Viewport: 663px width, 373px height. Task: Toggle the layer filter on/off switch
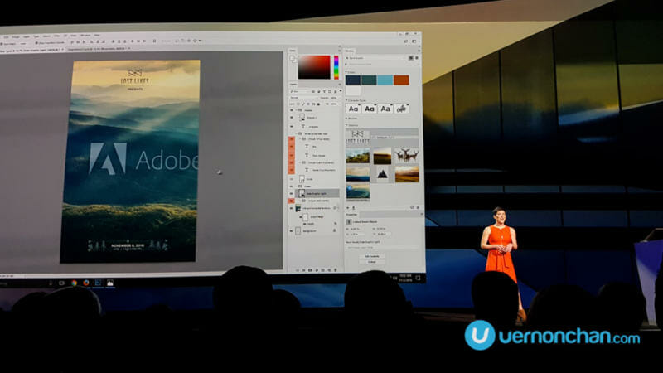pyautogui.click(x=341, y=90)
